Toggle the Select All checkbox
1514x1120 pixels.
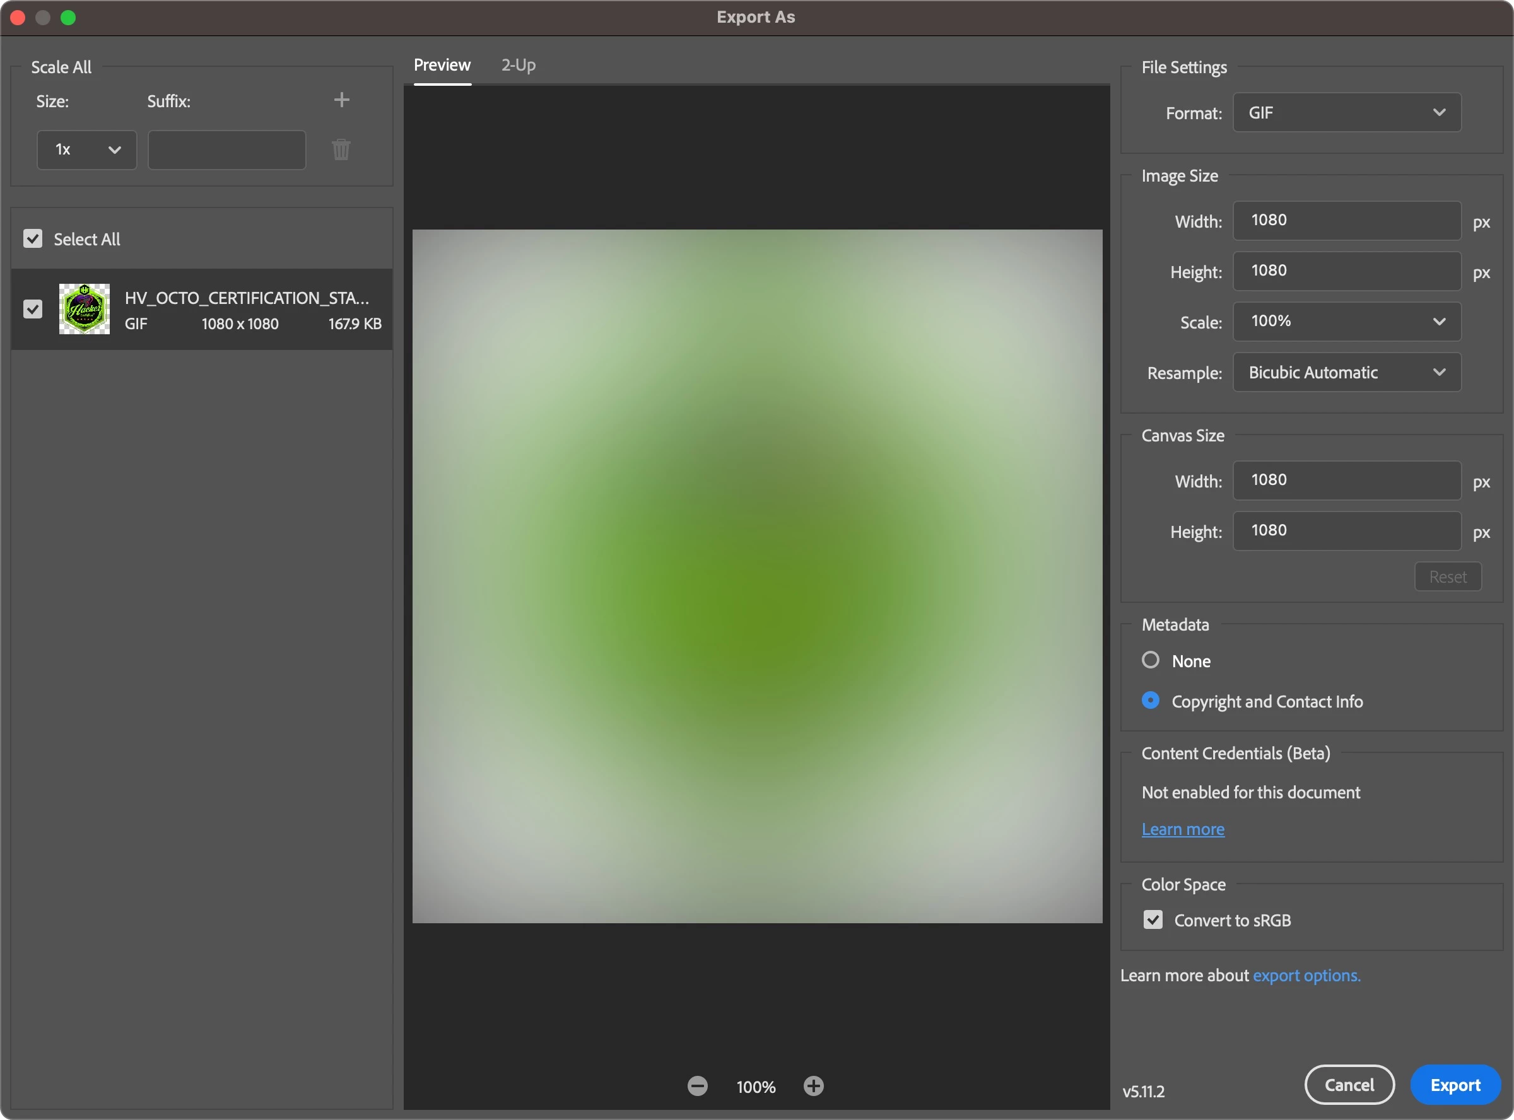33,238
